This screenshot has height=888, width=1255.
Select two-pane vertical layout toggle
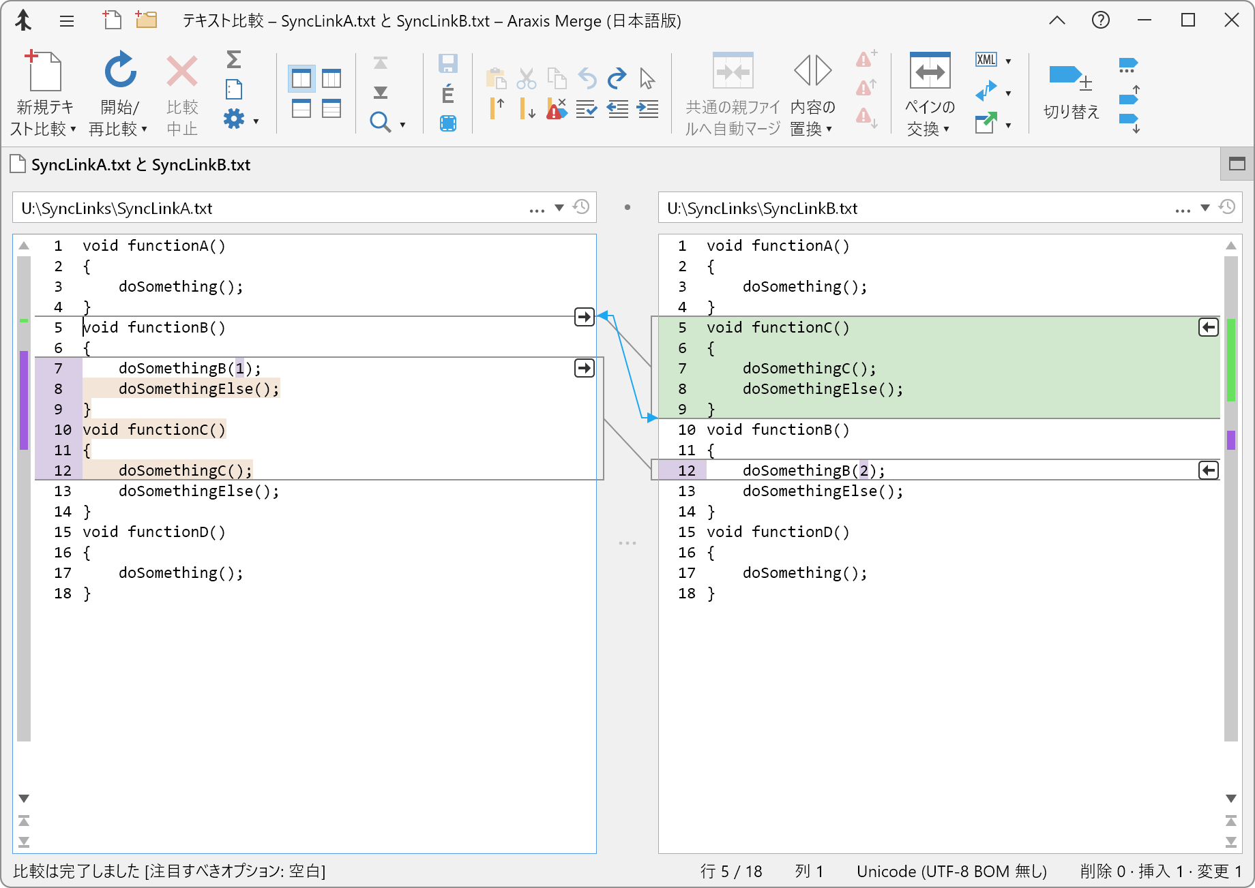(x=301, y=79)
